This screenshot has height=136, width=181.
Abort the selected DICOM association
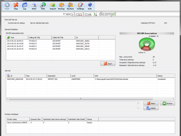click(x=108, y=64)
